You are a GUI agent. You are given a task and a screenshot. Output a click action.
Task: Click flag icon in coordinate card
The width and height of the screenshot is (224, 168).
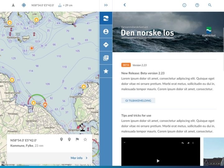click(77, 139)
